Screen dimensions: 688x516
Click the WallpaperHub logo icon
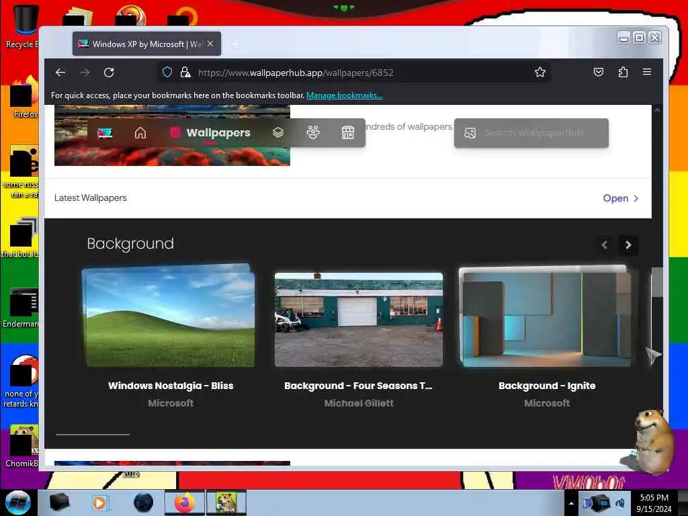pos(105,133)
